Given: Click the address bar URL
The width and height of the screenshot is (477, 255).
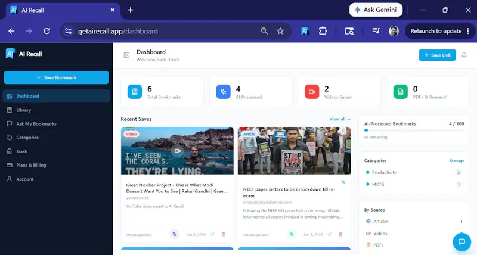Looking at the screenshot, I should coord(118,32).
